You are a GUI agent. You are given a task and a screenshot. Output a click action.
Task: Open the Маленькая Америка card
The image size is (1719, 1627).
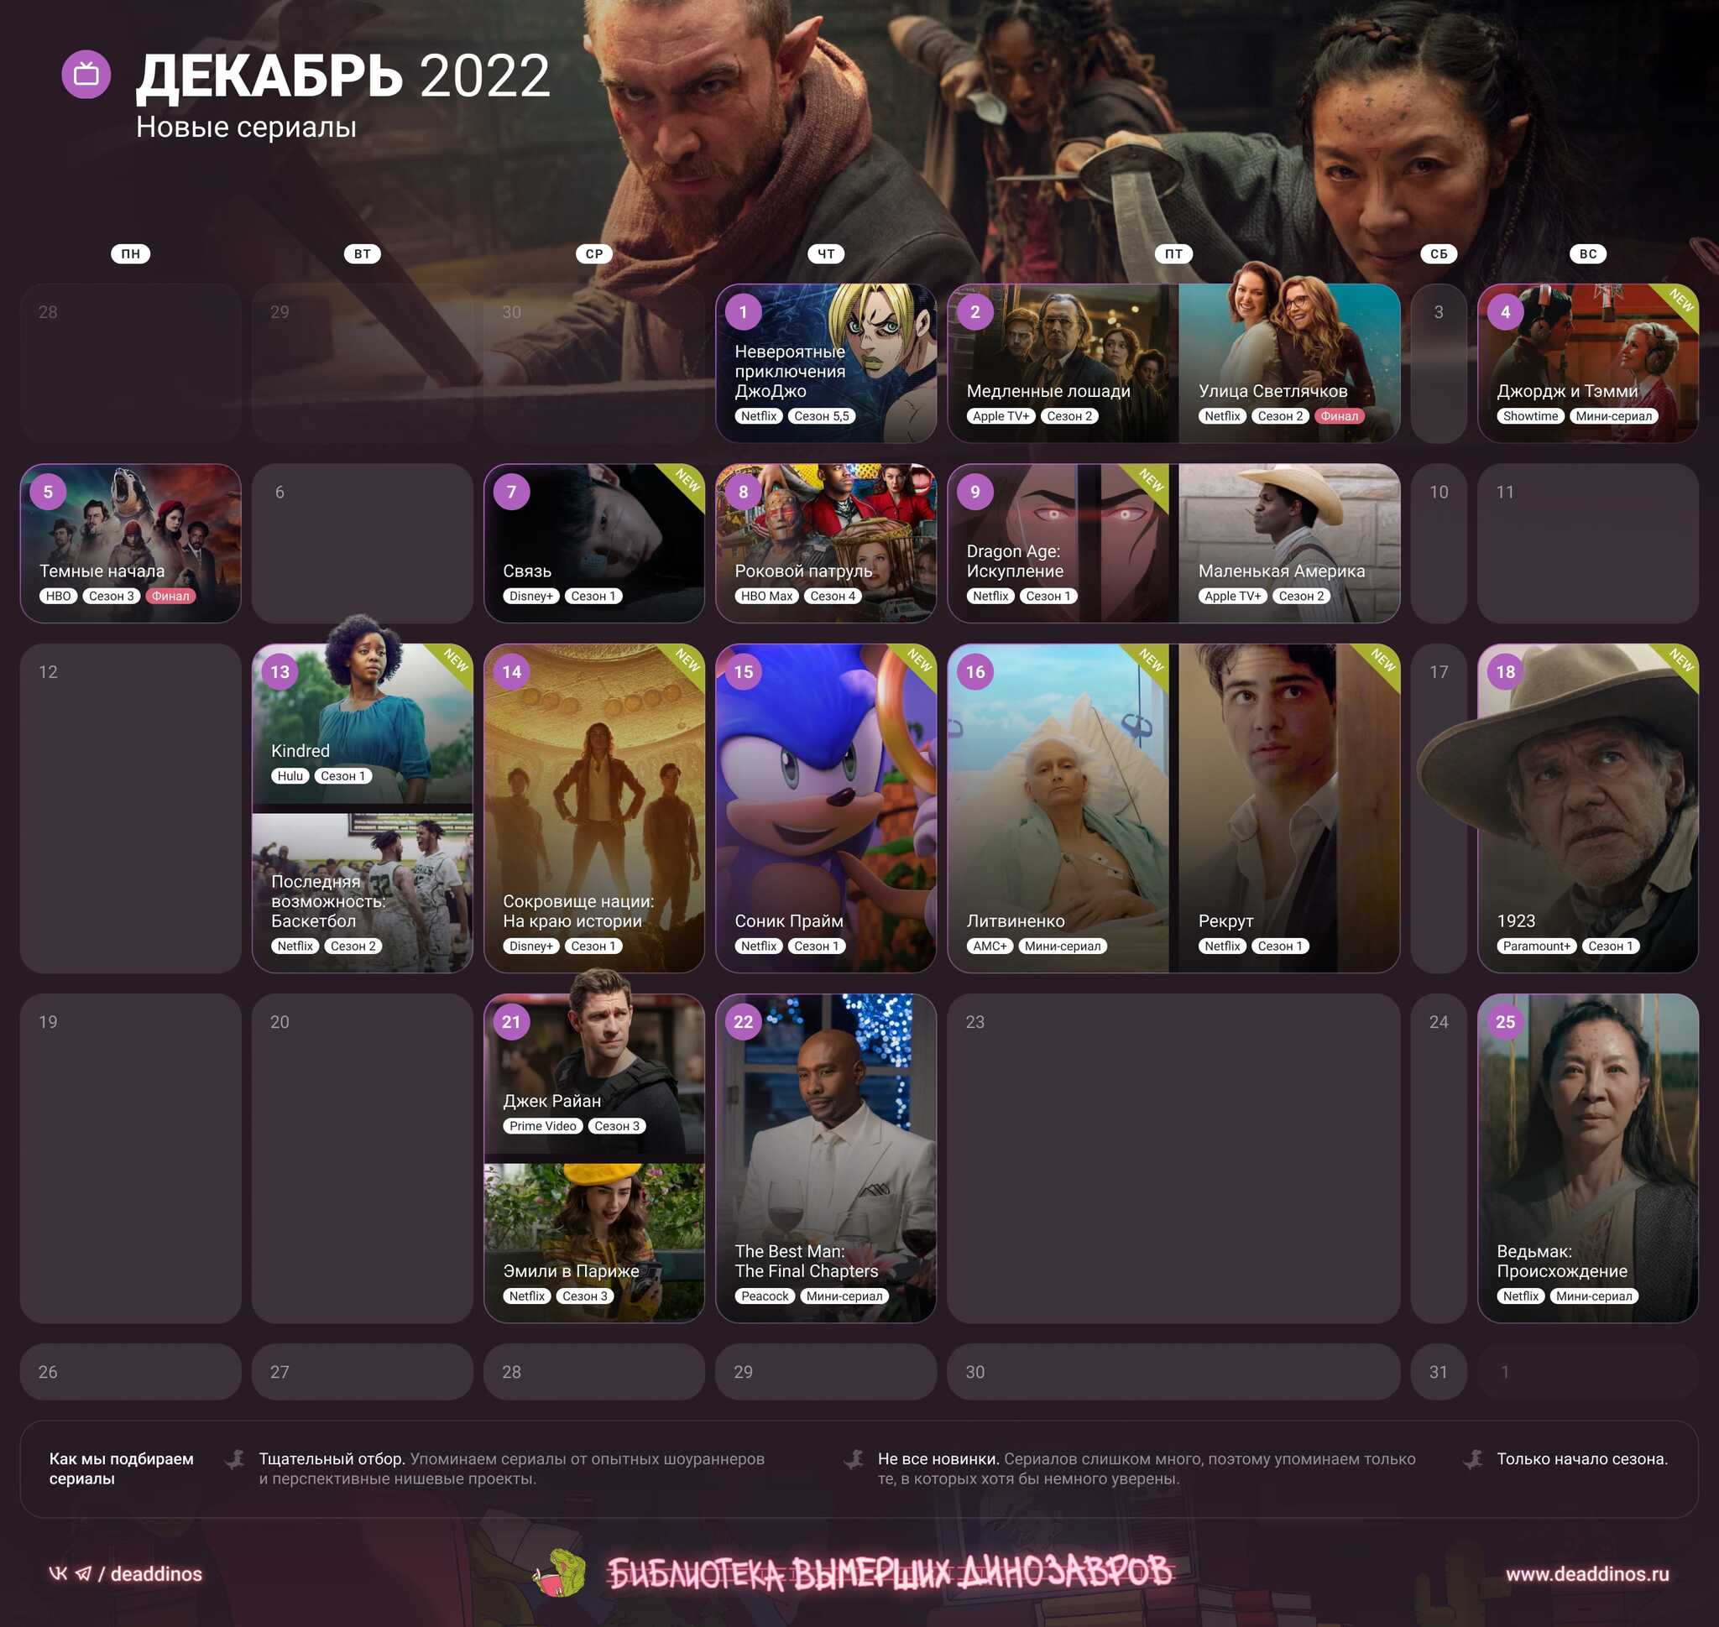tap(1288, 543)
